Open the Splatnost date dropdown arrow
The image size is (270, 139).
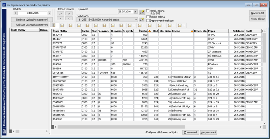(x=136, y=12)
